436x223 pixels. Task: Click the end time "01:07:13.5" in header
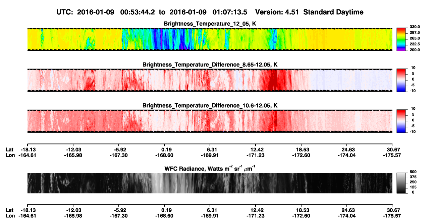(230, 12)
